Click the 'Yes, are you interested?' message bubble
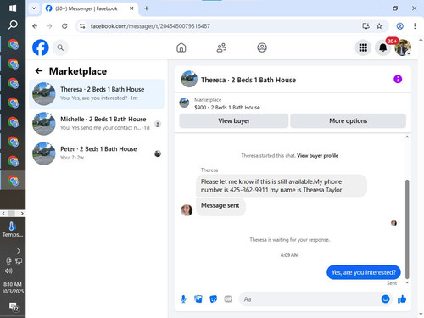 tap(364, 272)
